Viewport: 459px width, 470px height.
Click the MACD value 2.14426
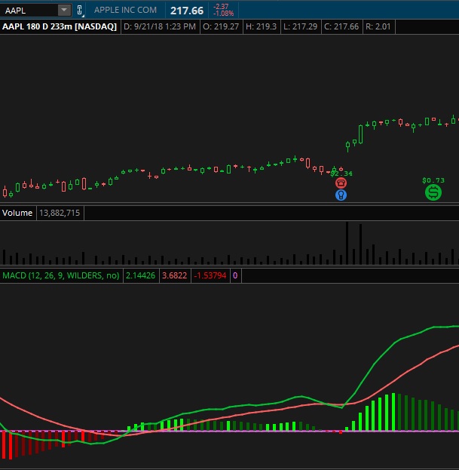(x=140, y=275)
